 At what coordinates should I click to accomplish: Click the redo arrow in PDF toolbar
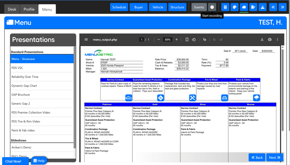tap(221, 40)
